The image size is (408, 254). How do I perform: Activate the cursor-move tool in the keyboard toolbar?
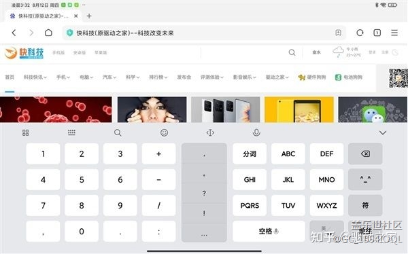coord(210,133)
